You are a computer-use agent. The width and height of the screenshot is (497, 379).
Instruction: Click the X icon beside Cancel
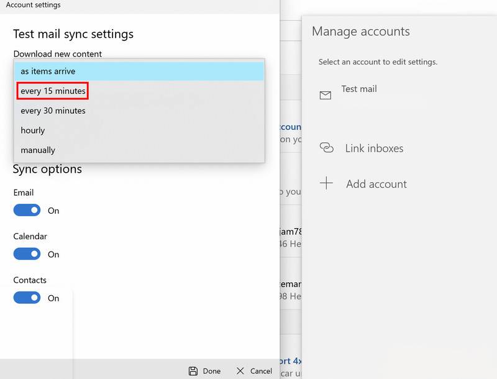tap(241, 370)
